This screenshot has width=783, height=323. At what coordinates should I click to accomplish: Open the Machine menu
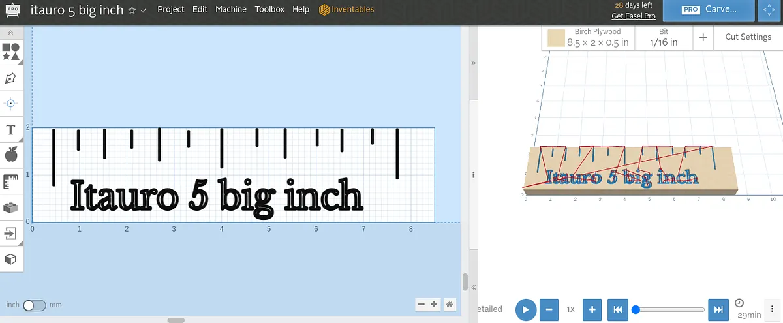(x=231, y=10)
